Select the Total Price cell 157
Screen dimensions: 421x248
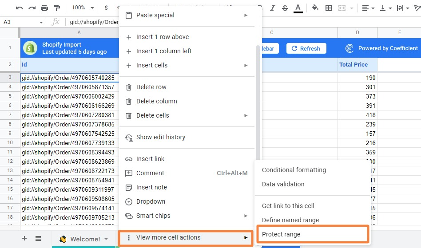click(357, 134)
